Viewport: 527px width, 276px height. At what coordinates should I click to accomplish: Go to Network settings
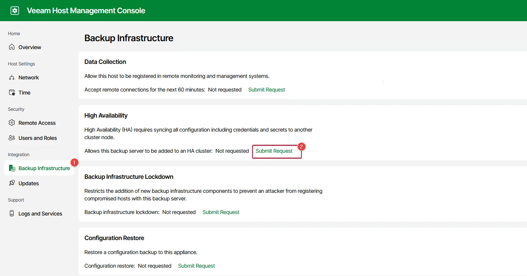click(x=29, y=78)
